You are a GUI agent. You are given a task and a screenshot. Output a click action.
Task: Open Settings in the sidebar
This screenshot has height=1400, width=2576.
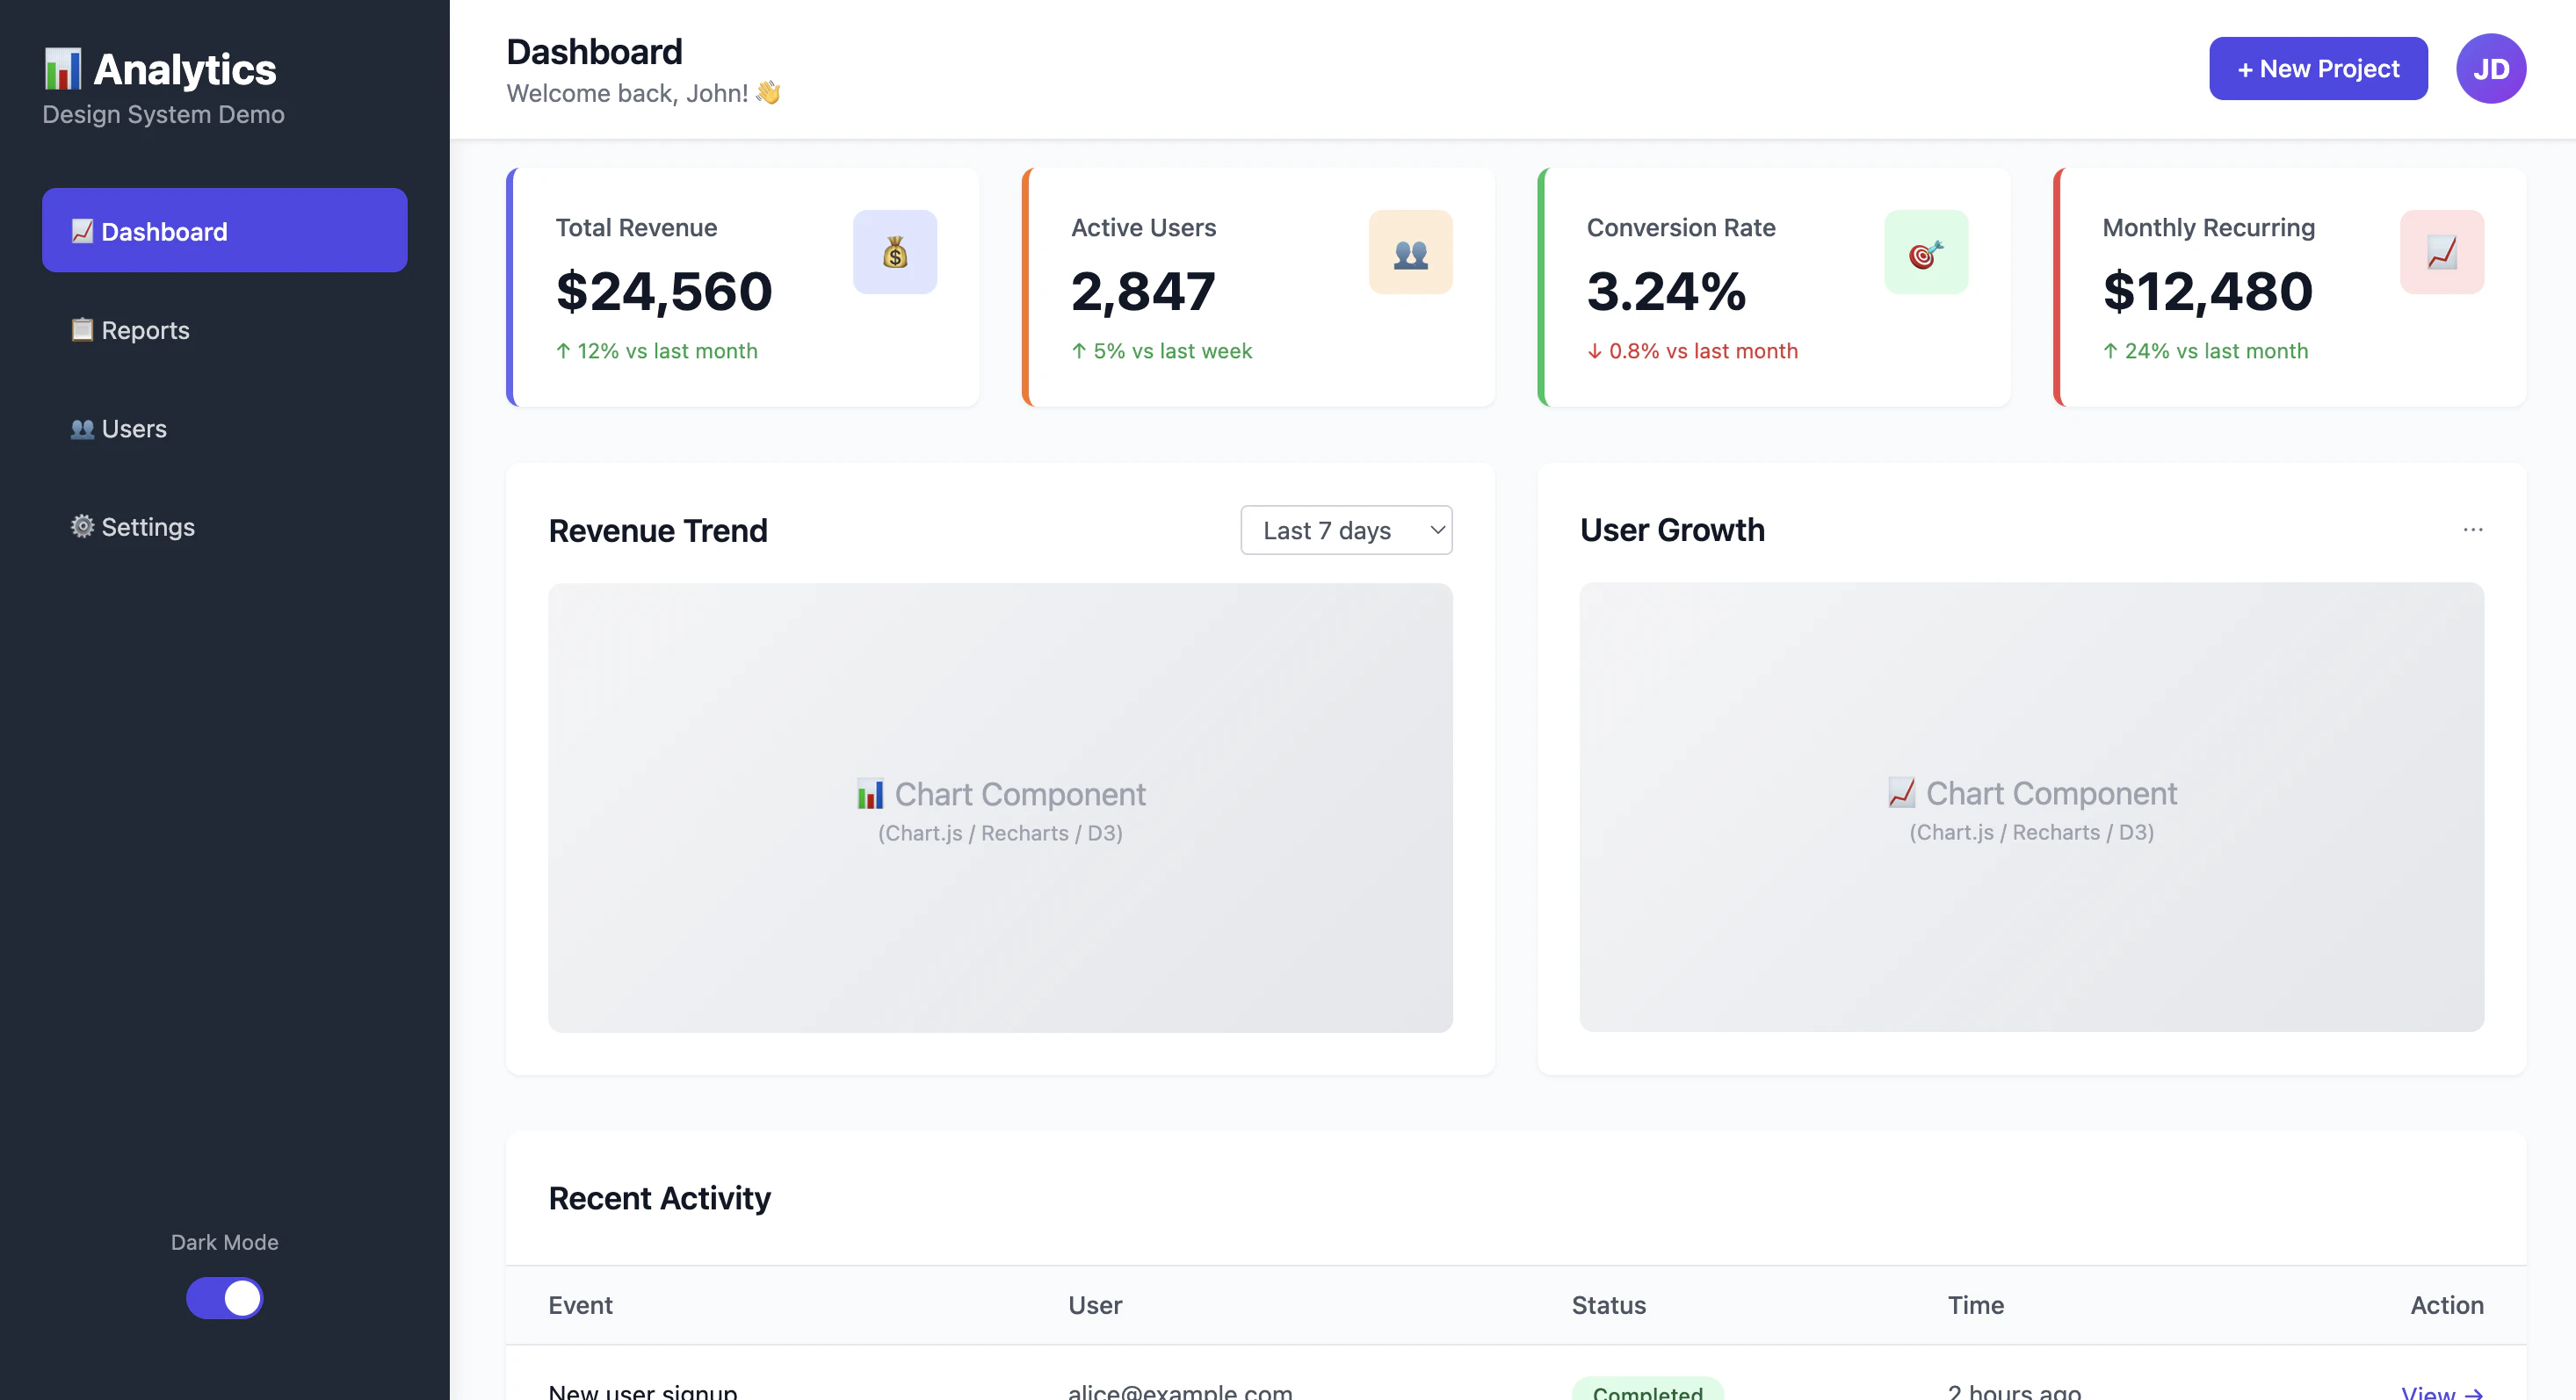(225, 527)
